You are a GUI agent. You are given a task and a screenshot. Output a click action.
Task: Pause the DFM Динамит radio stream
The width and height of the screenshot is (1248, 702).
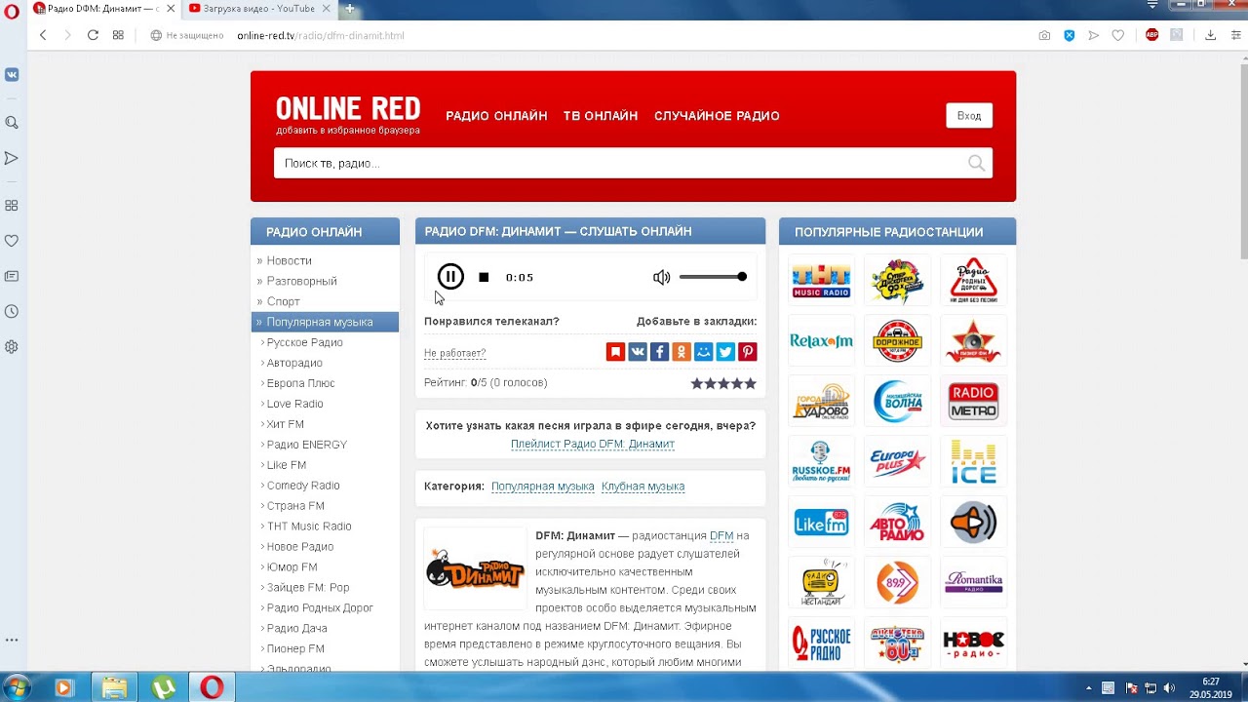[450, 277]
